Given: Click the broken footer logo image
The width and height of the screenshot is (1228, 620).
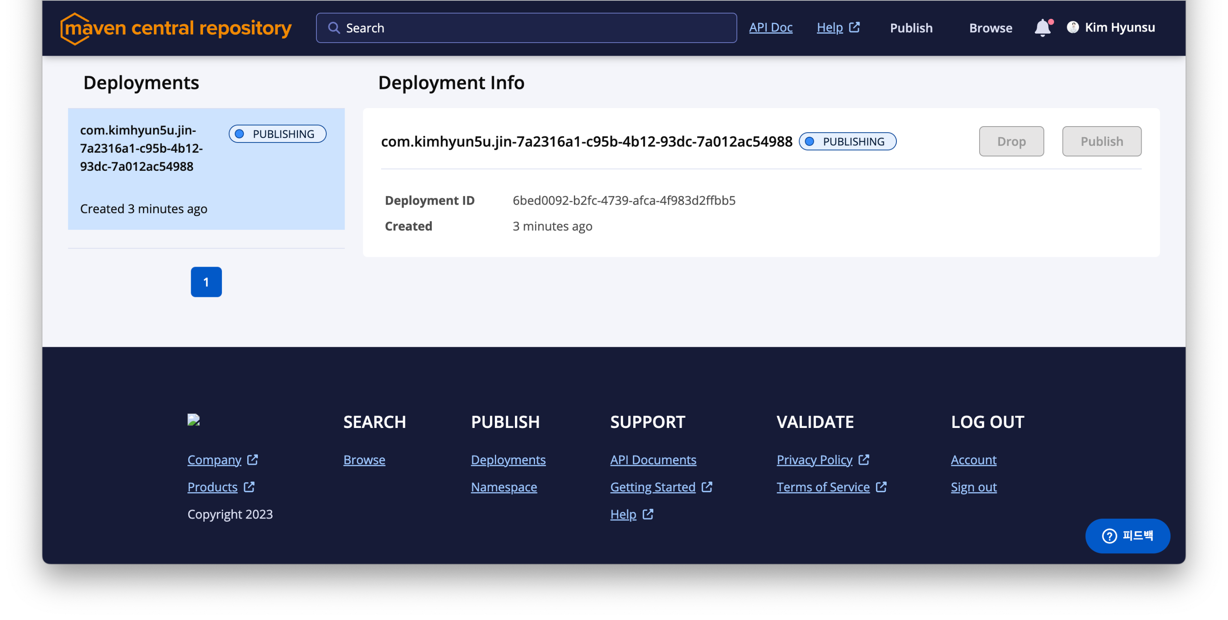Looking at the screenshot, I should pyautogui.click(x=194, y=420).
